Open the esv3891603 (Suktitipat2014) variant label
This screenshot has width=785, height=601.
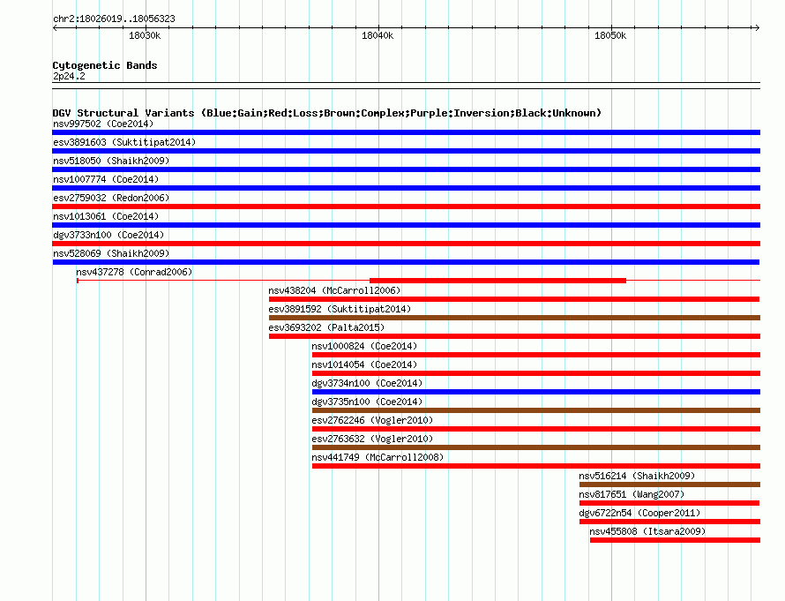point(124,142)
